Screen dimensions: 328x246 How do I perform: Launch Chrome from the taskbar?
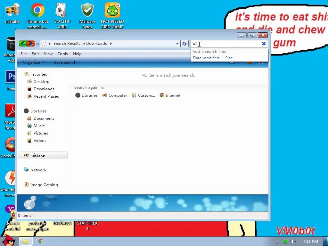41,242
